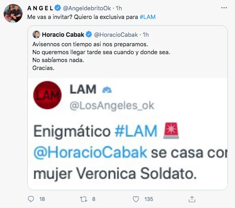
Task: Open the quoted tweet text starting Avisennos
Action: [101, 56]
